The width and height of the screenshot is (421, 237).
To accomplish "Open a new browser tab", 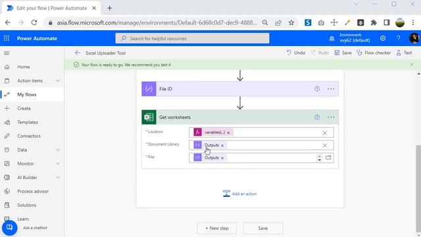I will (x=110, y=8).
